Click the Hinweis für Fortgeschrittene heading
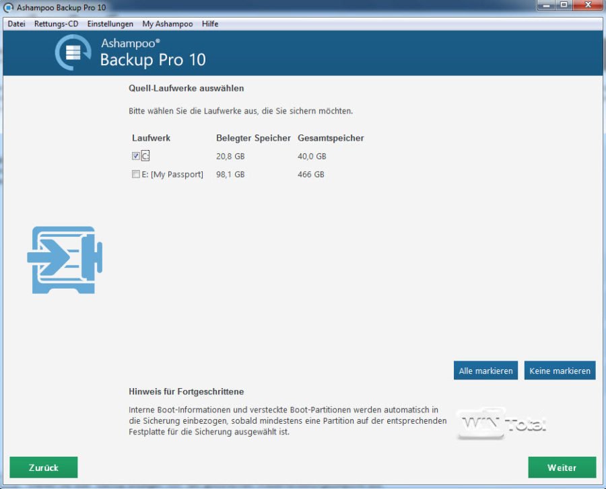 click(x=188, y=391)
